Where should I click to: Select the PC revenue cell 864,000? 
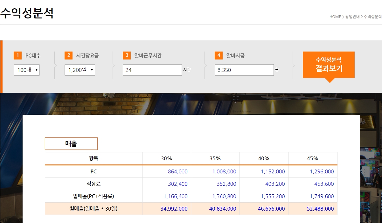coord(177,171)
